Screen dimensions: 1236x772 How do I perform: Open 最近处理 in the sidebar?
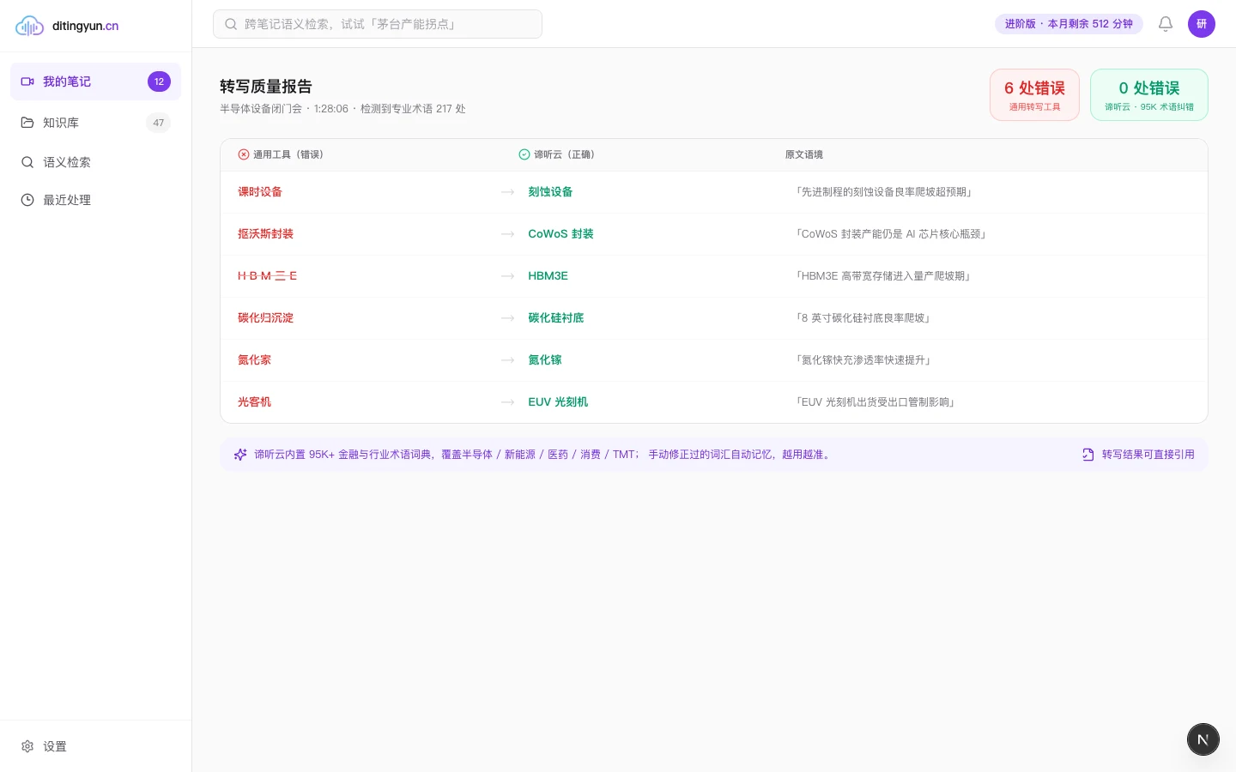[95, 200]
